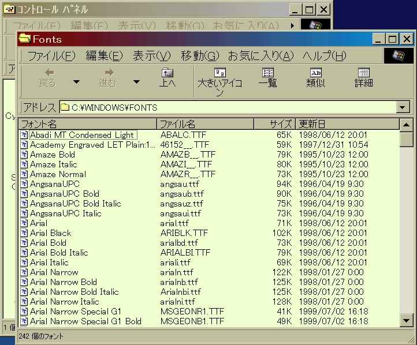Select the Amaze Normal font icon
The height and width of the screenshot is (345, 417).
click(x=24, y=174)
